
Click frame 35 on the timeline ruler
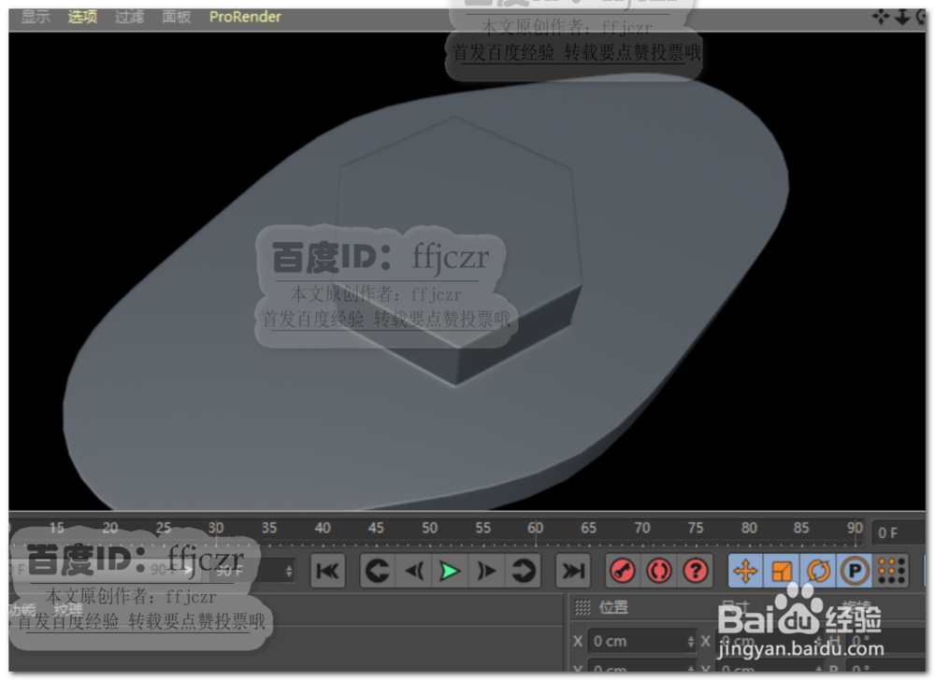[x=269, y=528]
